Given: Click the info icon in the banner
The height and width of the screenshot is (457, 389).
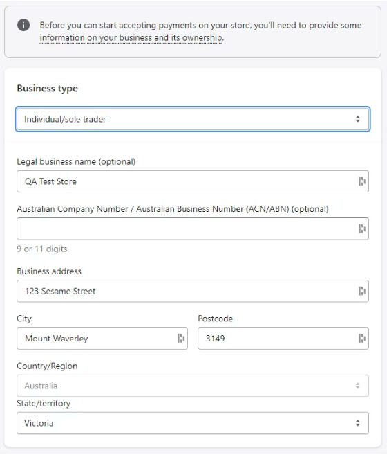Looking at the screenshot, I should coord(23,25).
